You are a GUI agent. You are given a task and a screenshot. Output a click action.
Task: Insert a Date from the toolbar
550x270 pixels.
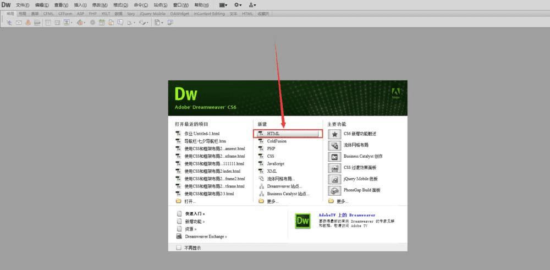pyautogui.click(x=102, y=23)
